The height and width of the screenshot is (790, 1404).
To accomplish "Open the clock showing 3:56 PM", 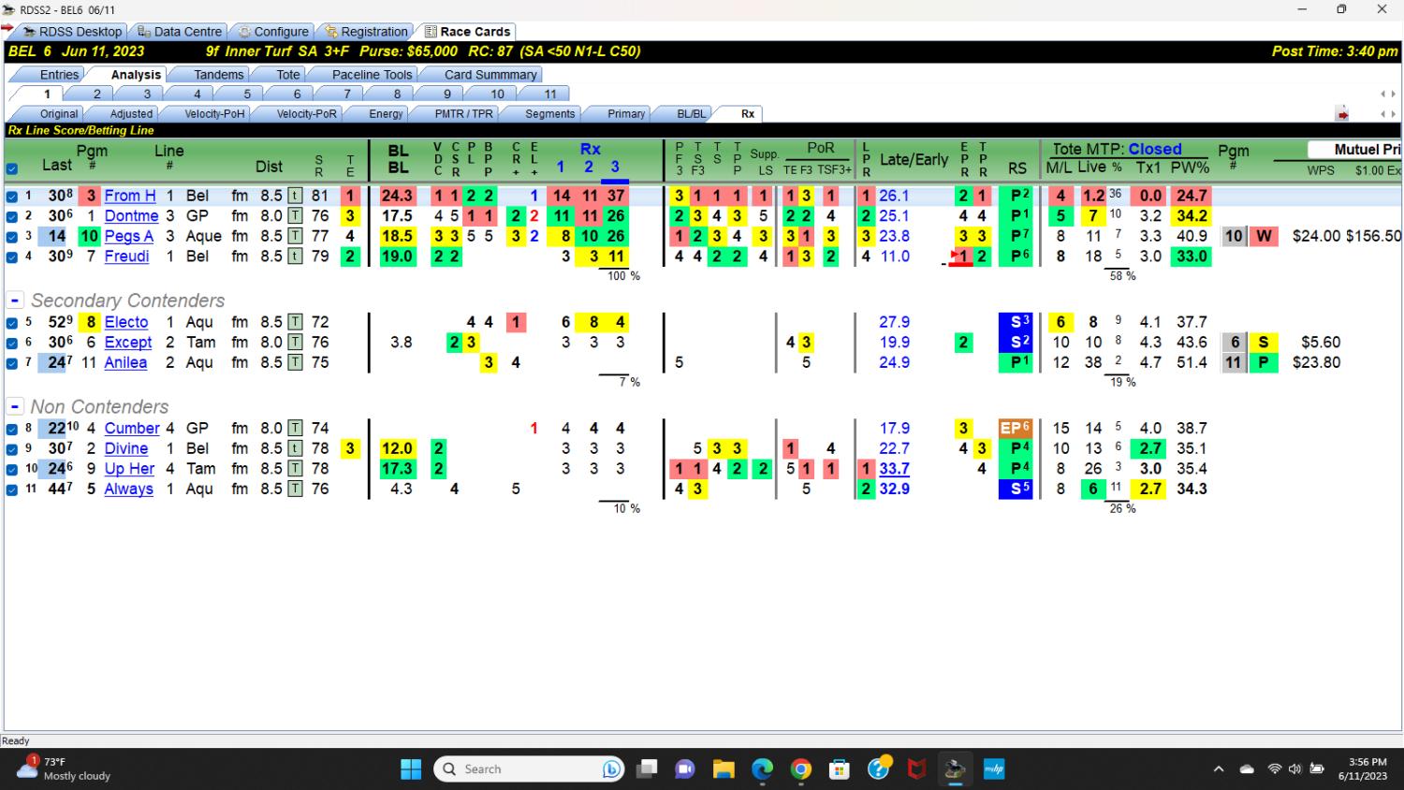I will click(1362, 768).
